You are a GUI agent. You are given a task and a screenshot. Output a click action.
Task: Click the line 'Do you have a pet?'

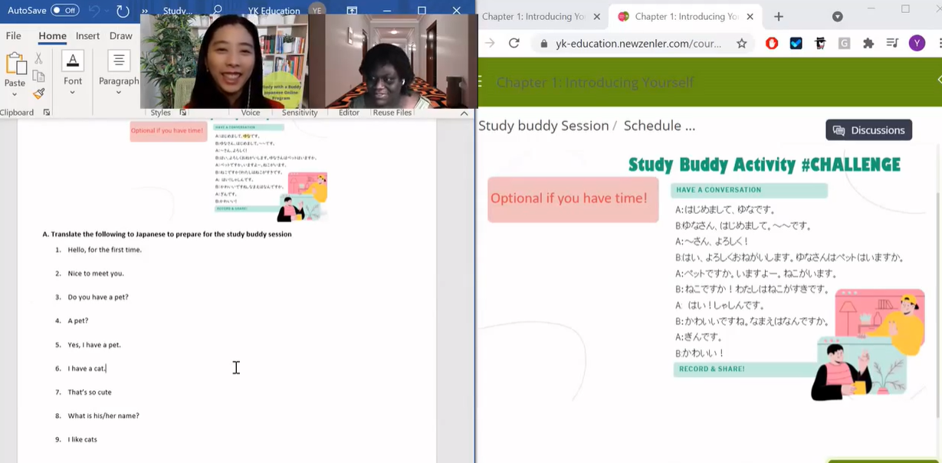tap(98, 297)
